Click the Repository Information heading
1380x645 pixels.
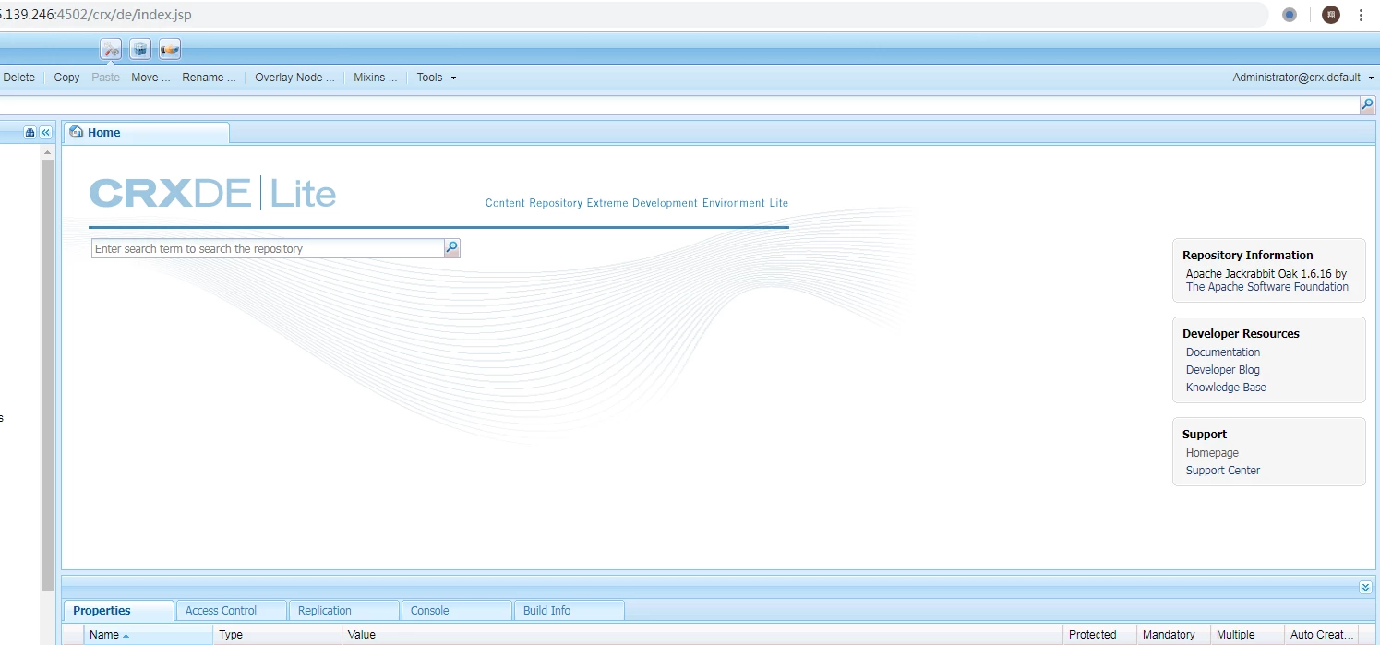tap(1247, 256)
